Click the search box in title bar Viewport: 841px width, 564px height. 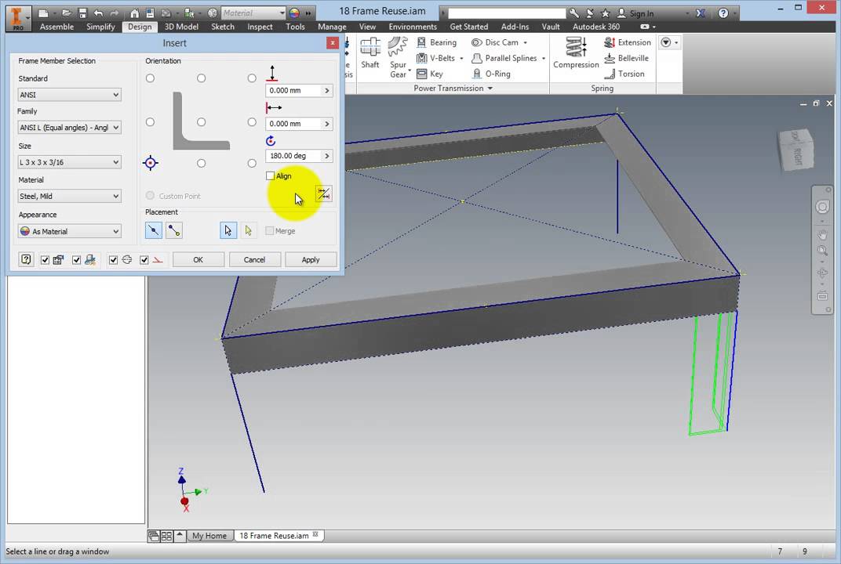[506, 13]
